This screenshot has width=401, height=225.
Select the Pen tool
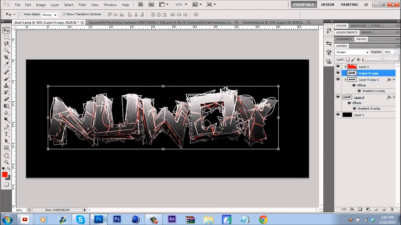coord(6,127)
